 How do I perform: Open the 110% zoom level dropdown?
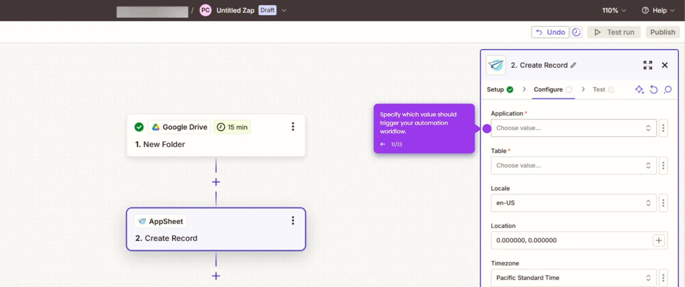[x=614, y=11]
